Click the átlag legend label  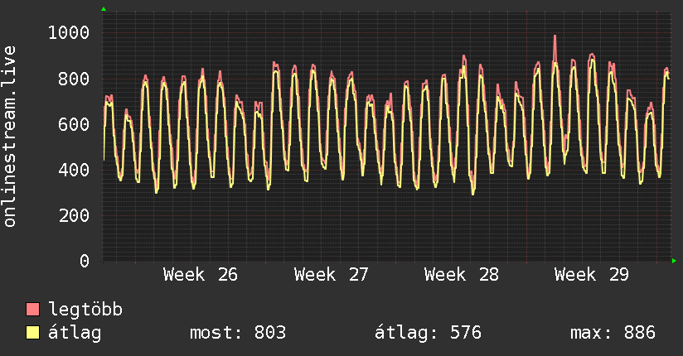point(75,333)
